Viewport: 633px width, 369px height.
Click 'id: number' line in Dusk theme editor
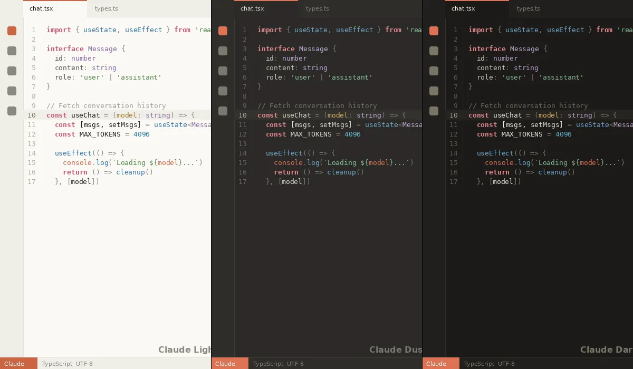pos(286,58)
